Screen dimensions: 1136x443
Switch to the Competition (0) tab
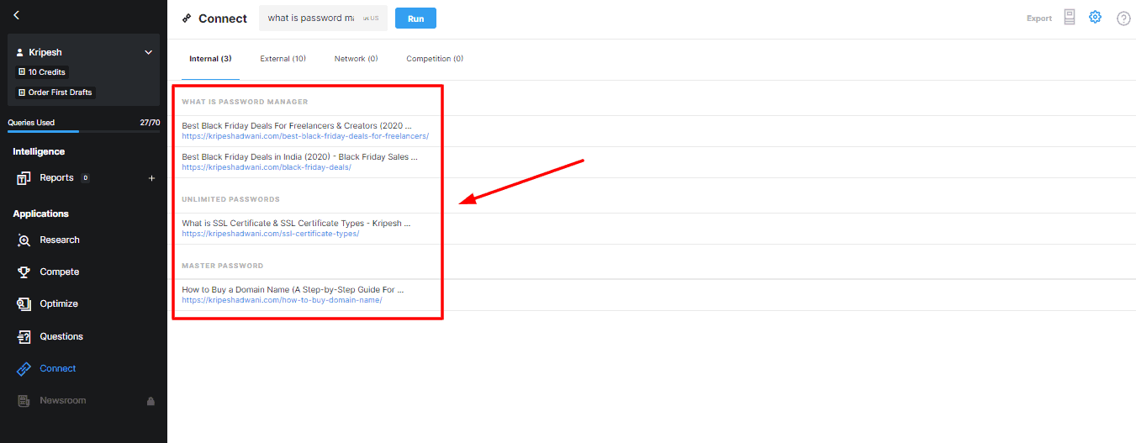tap(434, 59)
